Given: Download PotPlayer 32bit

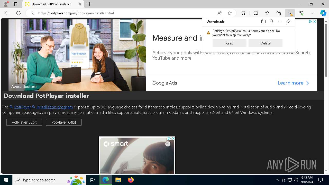Looking at the screenshot, I should tap(24, 122).
